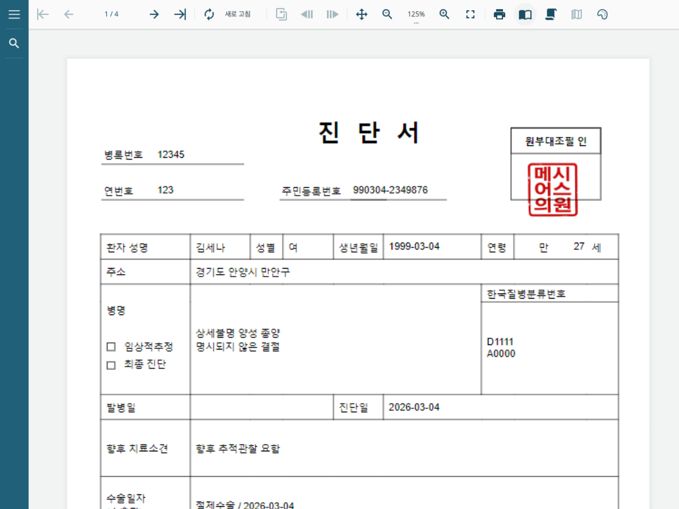The height and width of the screenshot is (509, 679).
Task: Click the stacked pages icon
Action: 551,14
